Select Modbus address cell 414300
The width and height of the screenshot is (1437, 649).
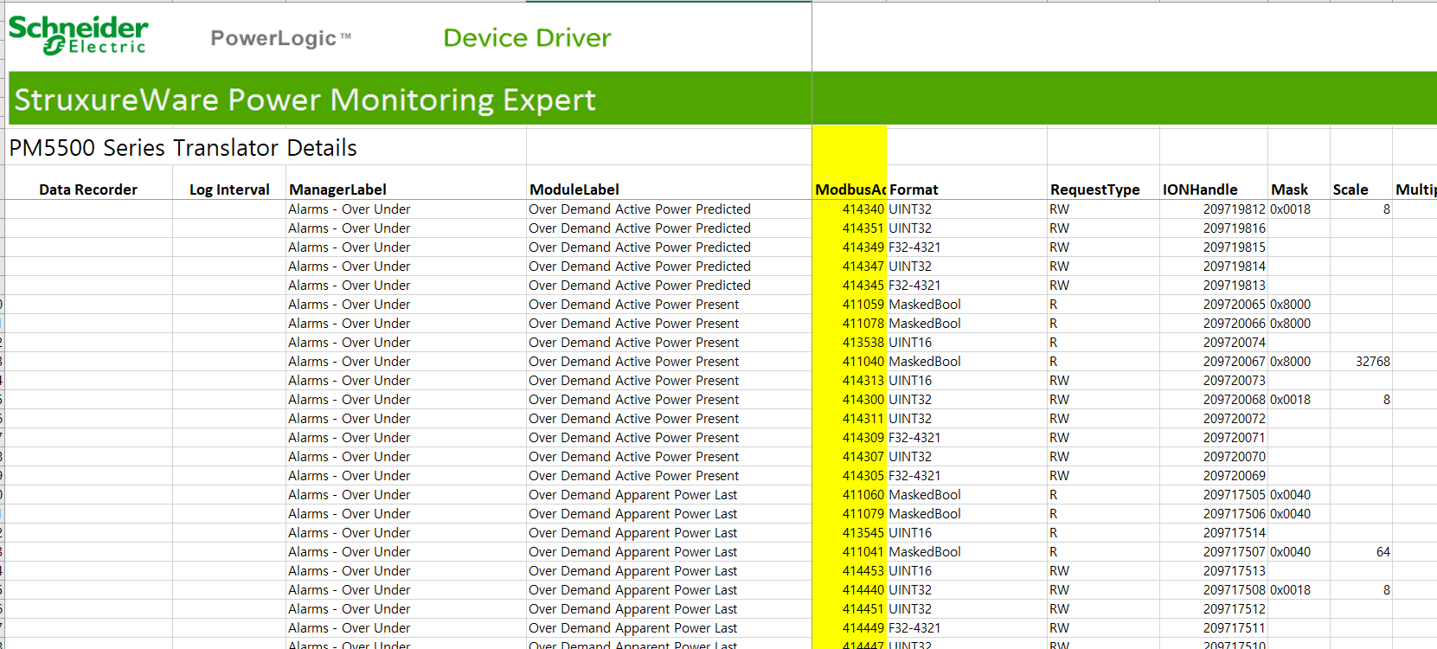(x=850, y=400)
